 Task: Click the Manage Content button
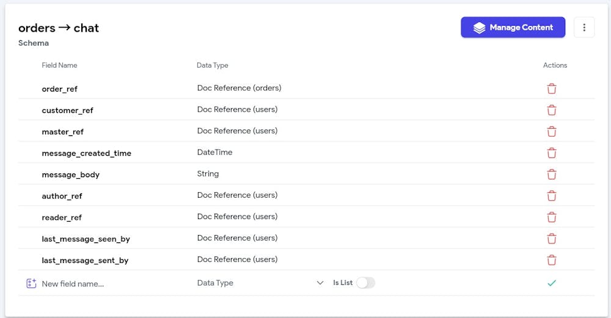pyautogui.click(x=513, y=27)
